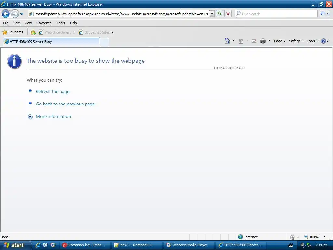
Task: Click the Internet security zone indicator
Action: 247,237
